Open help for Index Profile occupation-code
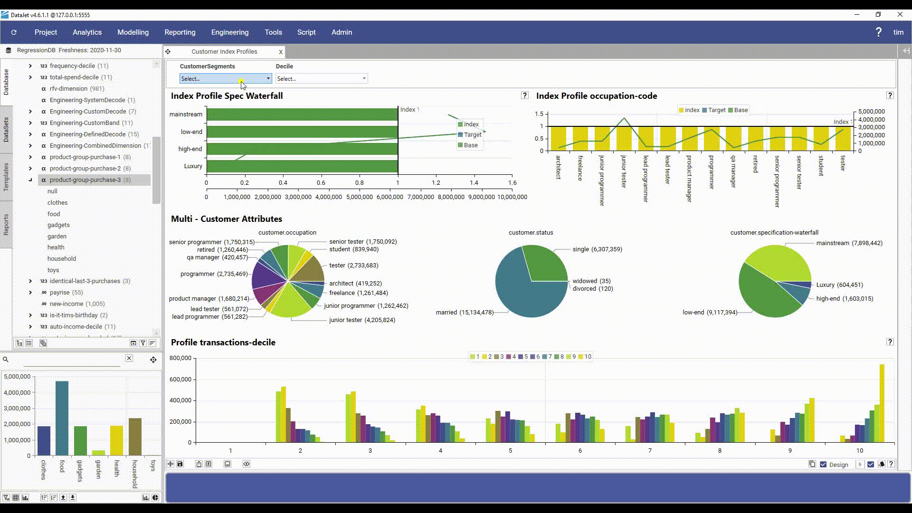912x513 pixels. pyautogui.click(x=890, y=95)
